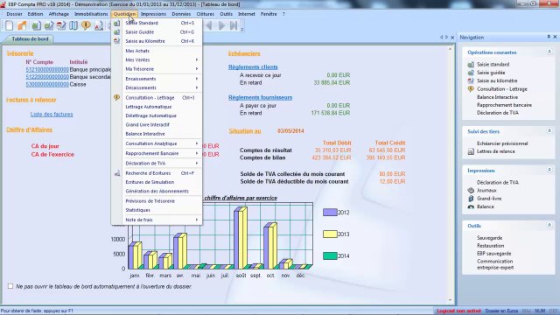The image size is (560, 315).
Task: Choose Consultation - Lettrage in Quotidien menu
Action: pos(157,97)
